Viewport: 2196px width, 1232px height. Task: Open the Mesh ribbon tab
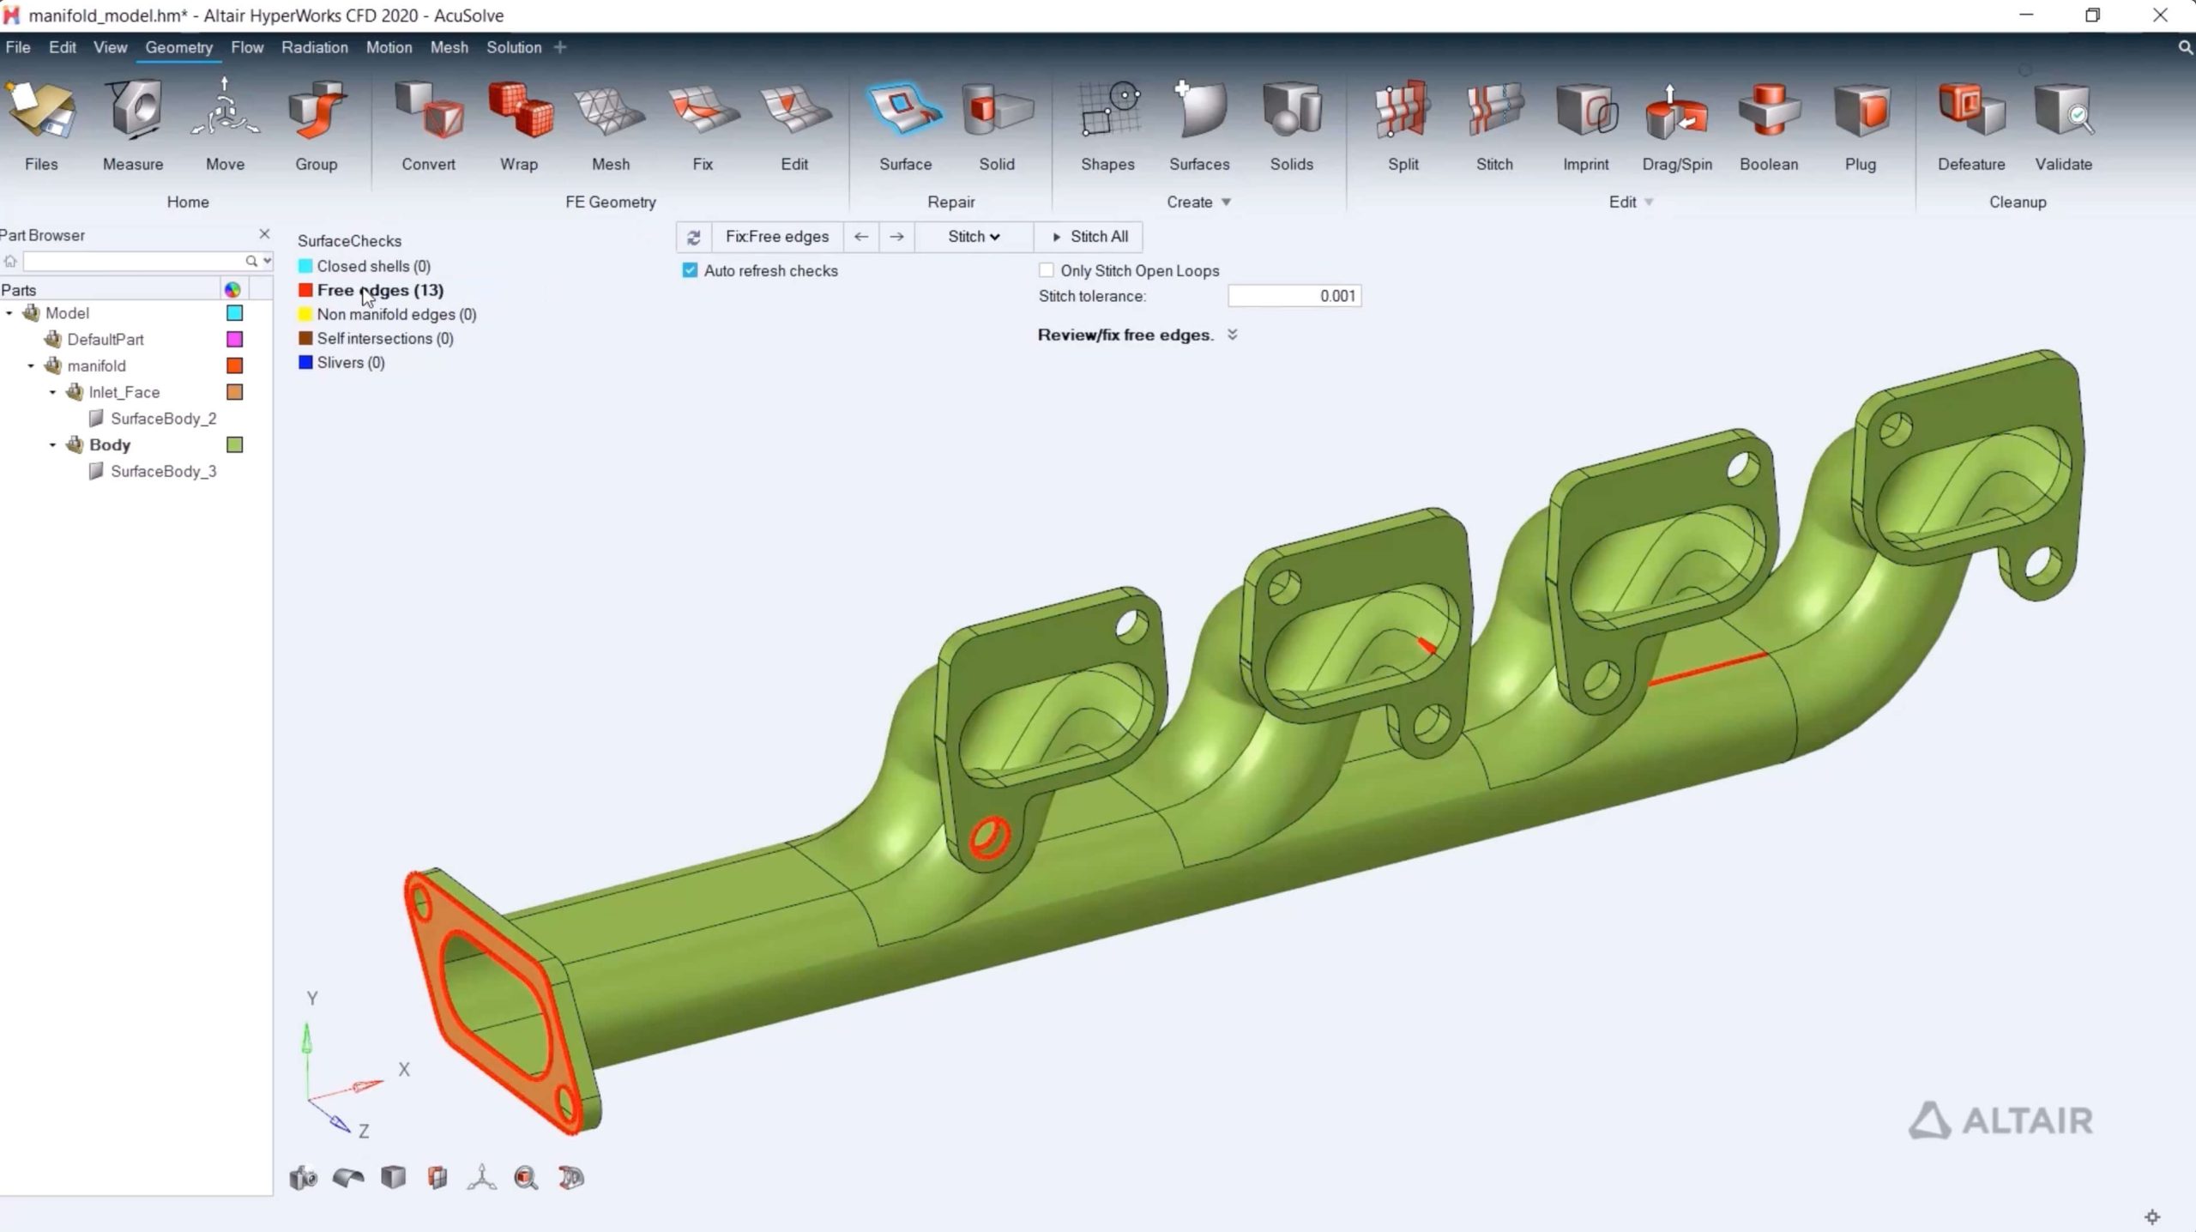pyautogui.click(x=449, y=47)
